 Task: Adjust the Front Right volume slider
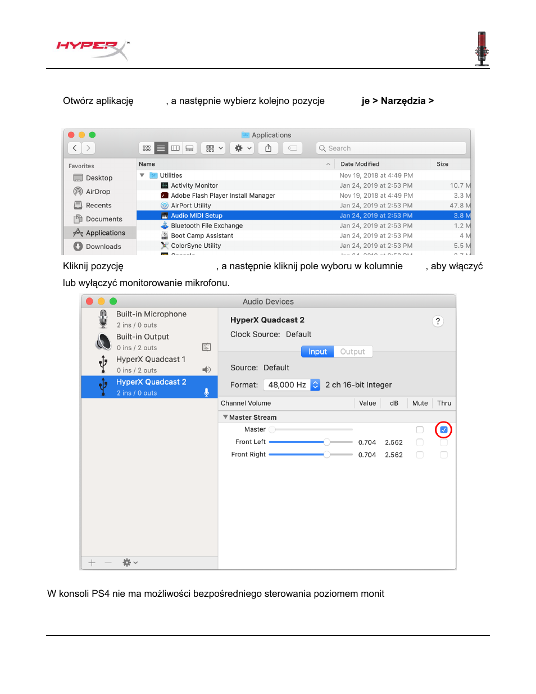[x=311, y=455]
